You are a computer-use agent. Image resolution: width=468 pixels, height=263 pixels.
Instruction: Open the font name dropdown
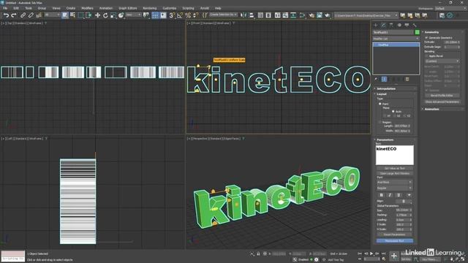coord(395,182)
